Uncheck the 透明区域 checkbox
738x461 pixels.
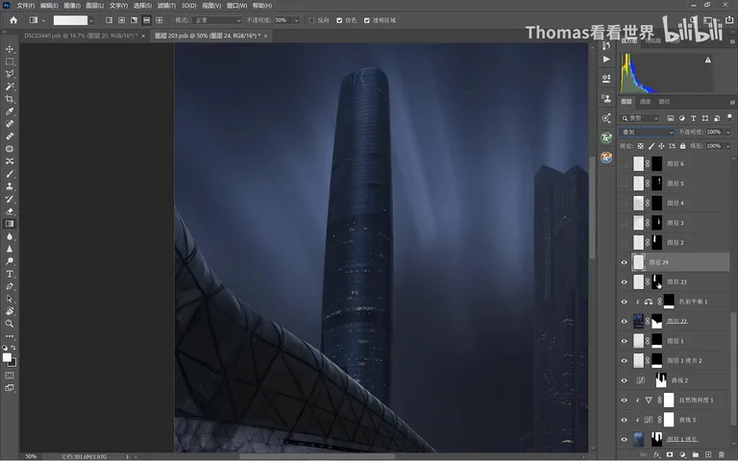[367, 20]
